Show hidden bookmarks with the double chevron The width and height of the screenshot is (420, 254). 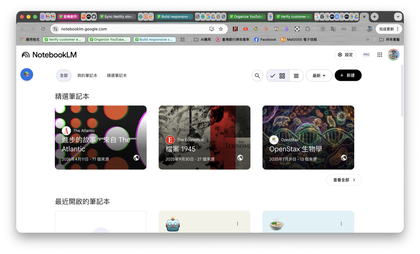[x=367, y=40]
